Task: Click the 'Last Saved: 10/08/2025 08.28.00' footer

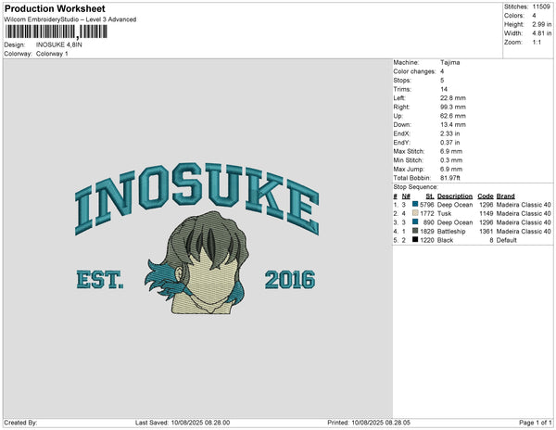Action: click(183, 423)
